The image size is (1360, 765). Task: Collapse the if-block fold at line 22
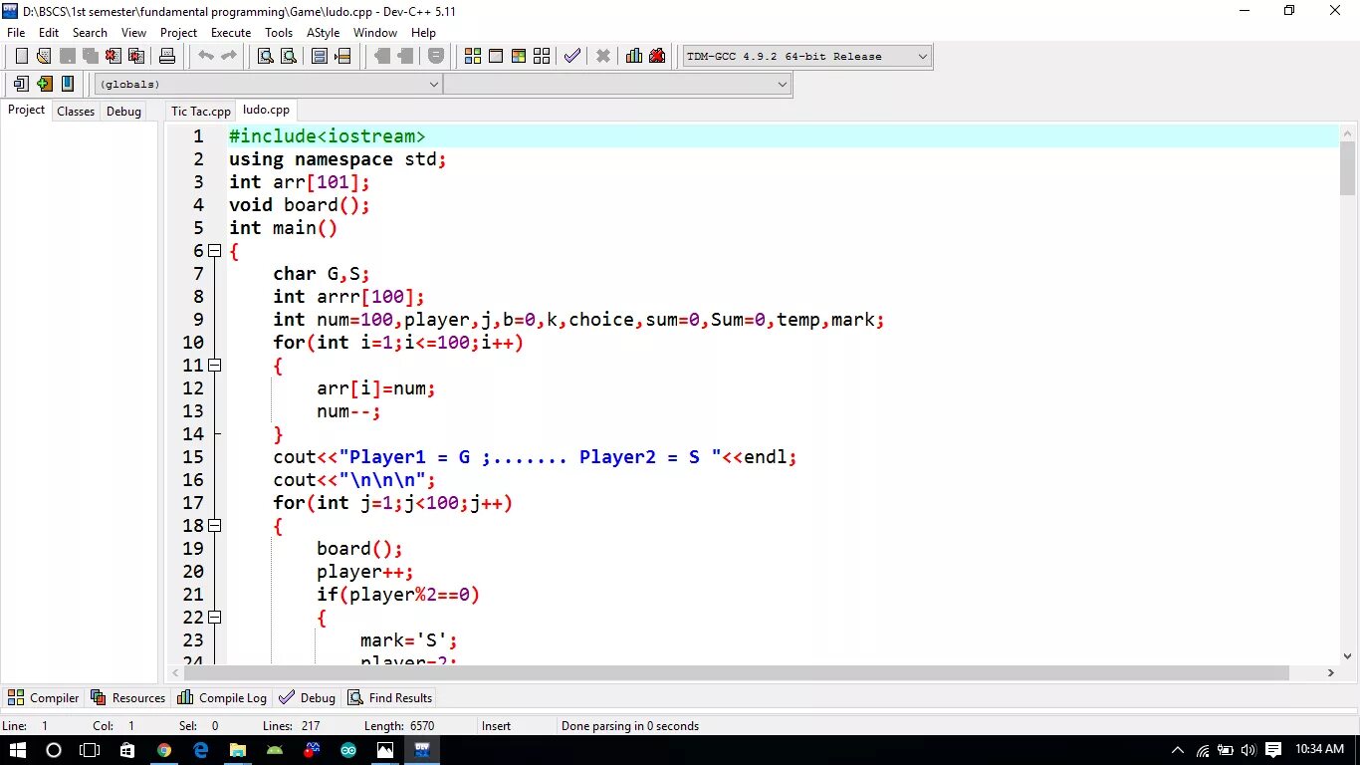[214, 618]
